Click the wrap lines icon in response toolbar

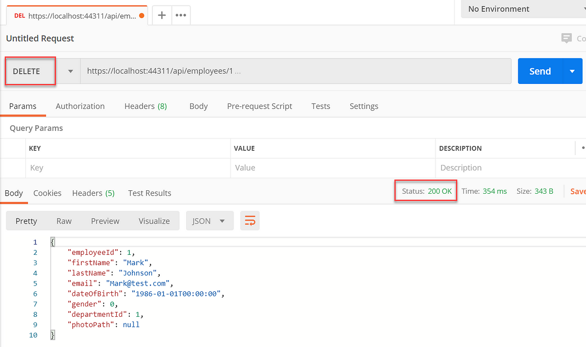pos(250,221)
